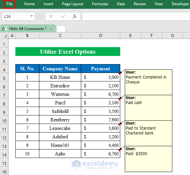Select the payment cell showing 4,400
Viewport: 190px width, 175px height.
pos(101,145)
